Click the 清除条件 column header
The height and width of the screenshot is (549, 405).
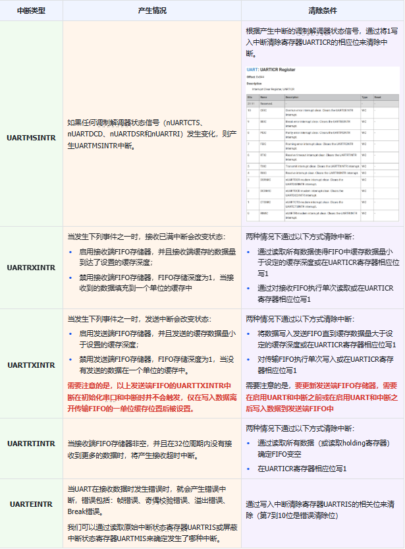[323, 11]
